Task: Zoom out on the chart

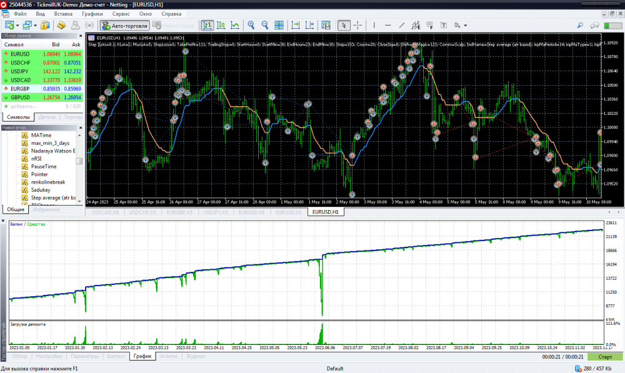Action: [265, 26]
